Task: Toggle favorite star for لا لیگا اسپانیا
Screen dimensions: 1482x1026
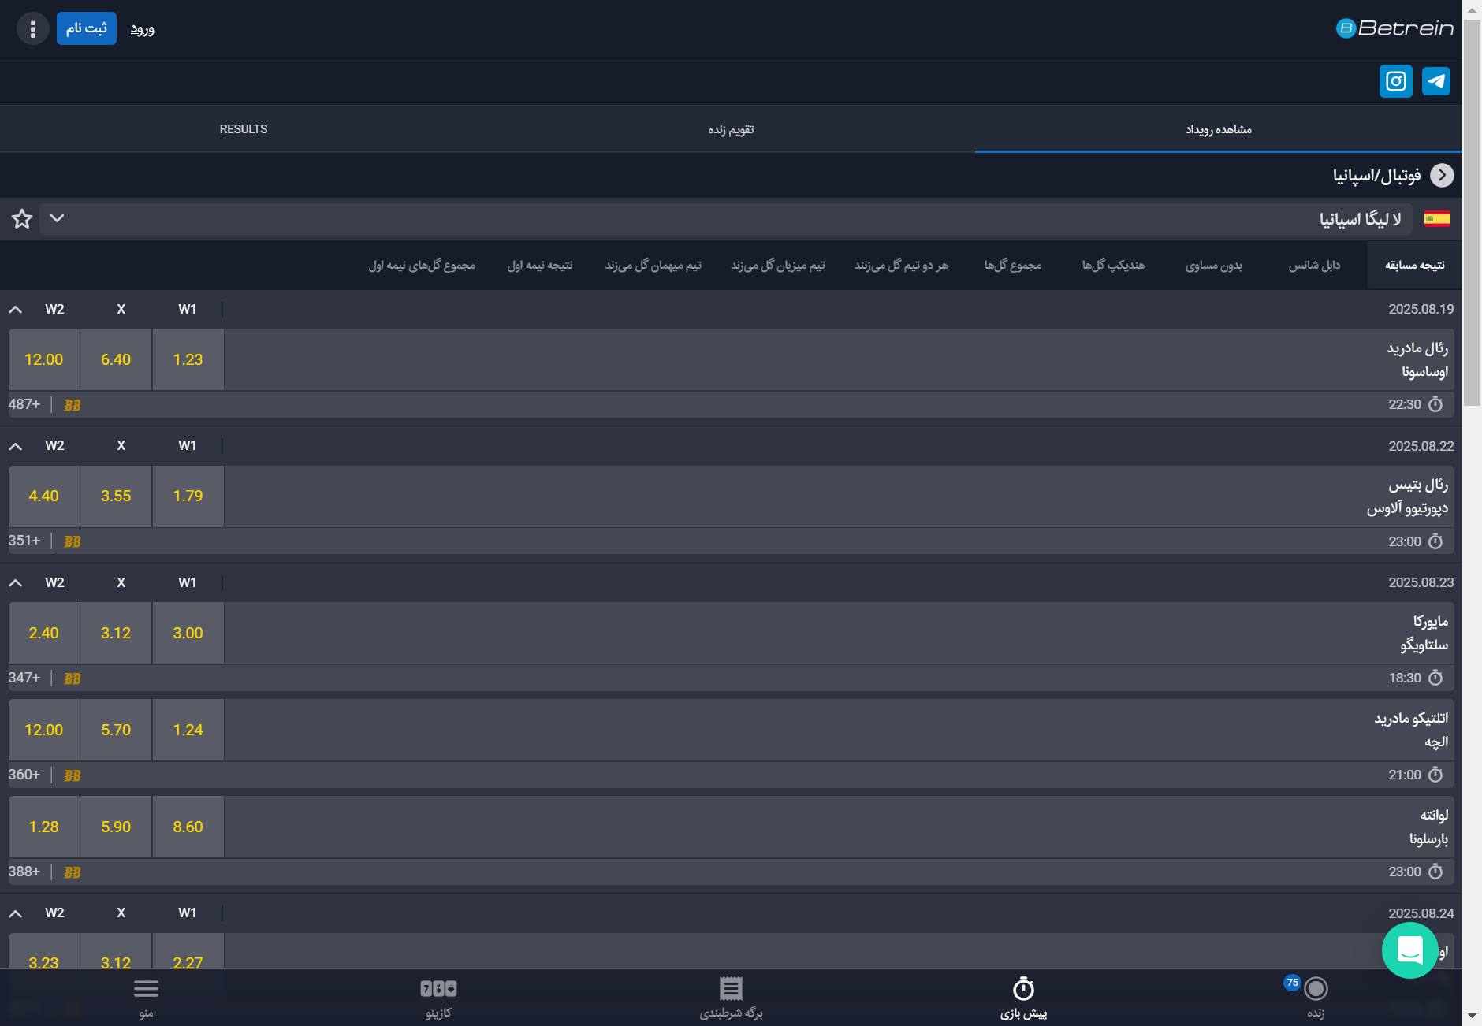Action: coord(22,219)
